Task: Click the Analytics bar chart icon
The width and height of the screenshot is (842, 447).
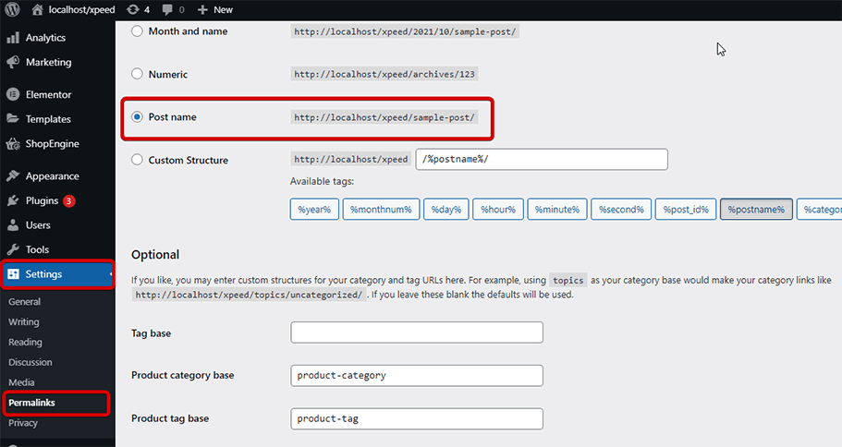Action: click(13, 38)
